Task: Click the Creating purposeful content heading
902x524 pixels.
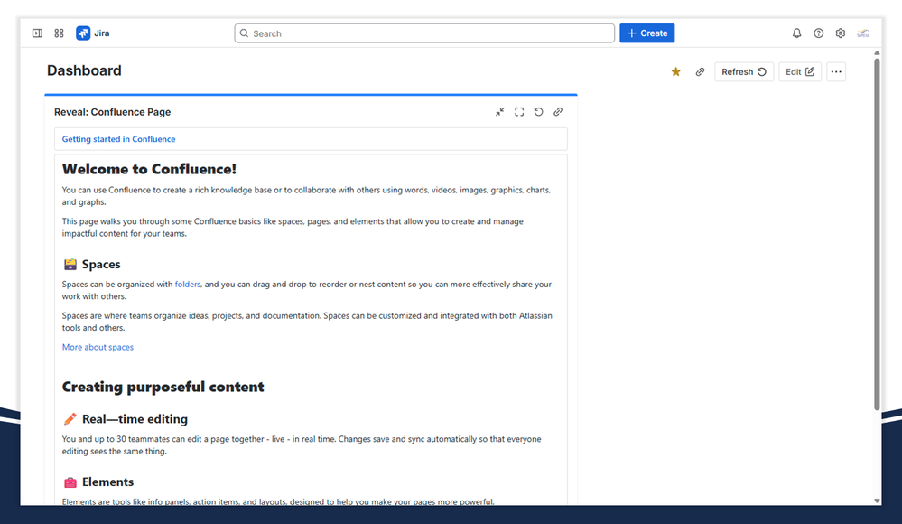Action: point(163,387)
